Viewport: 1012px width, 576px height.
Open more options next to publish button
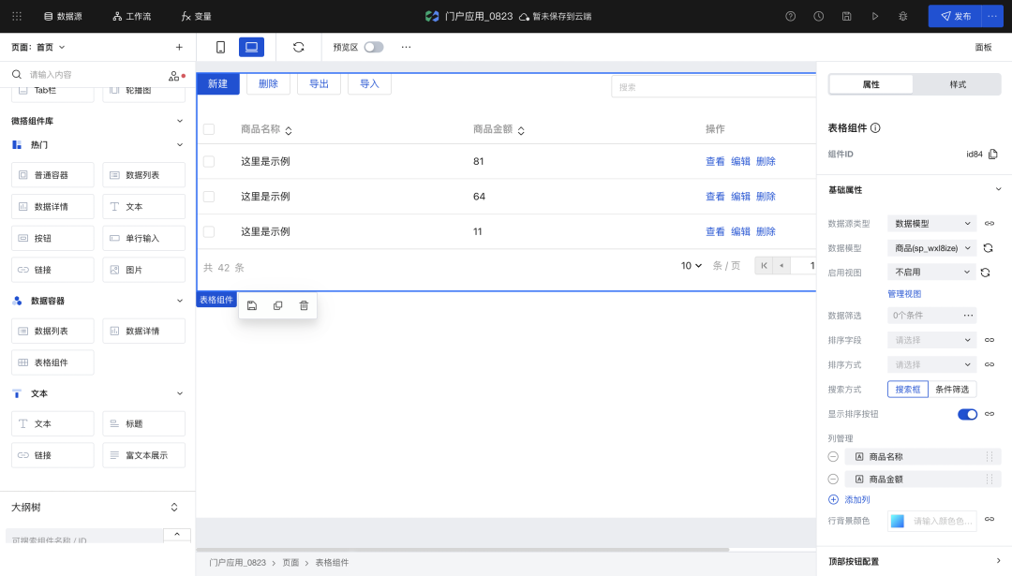tap(992, 16)
